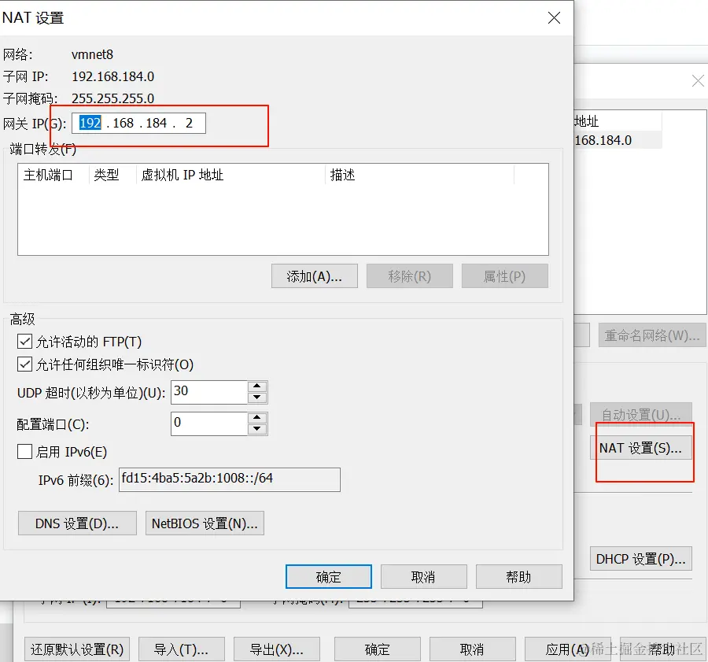Click the last octet 2 of gateway IP
The width and height of the screenshot is (708, 662).
189,123
